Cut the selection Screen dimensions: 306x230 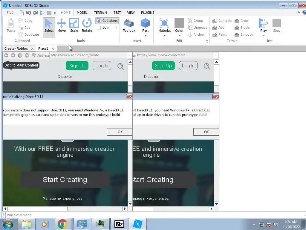pyautogui.click(x=25, y=28)
